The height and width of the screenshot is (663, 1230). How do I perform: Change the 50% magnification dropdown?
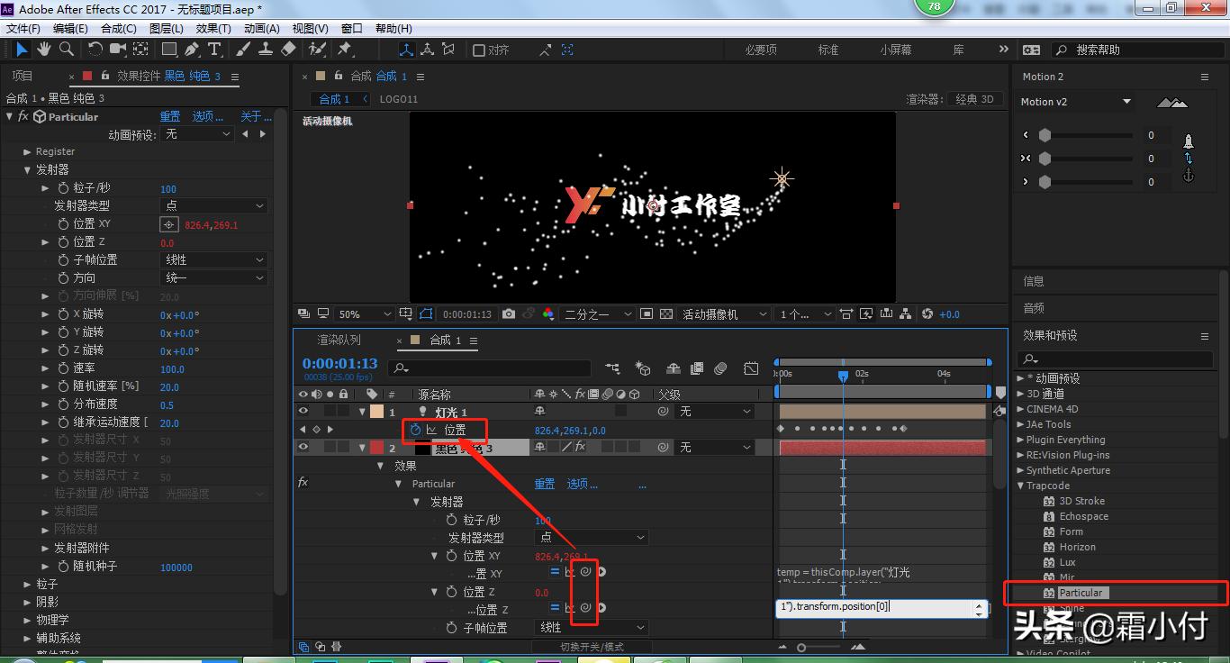pos(360,313)
